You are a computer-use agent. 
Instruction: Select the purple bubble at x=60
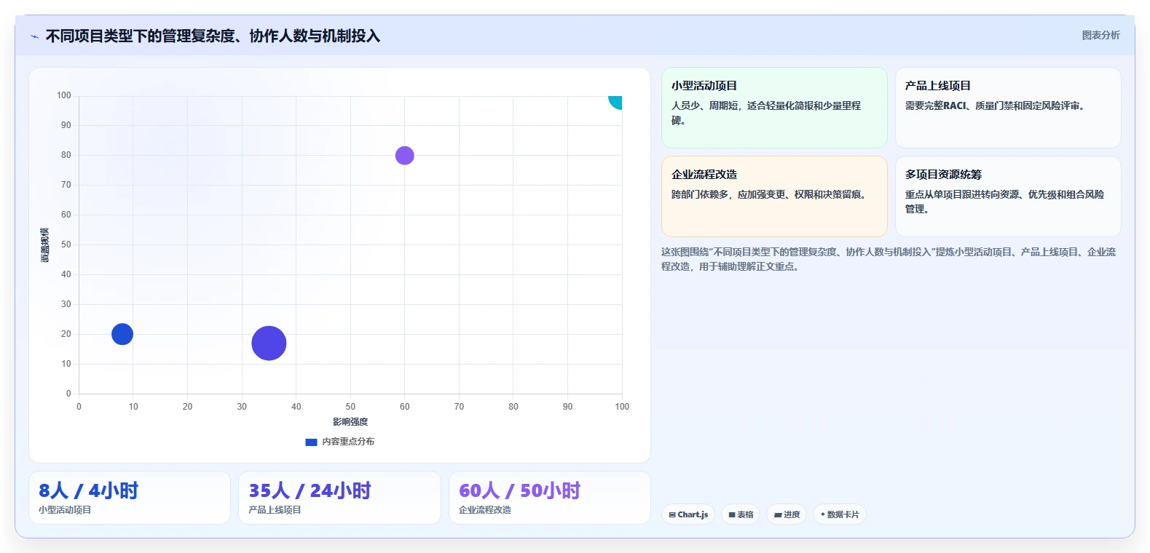pos(404,156)
